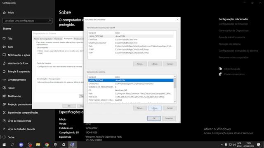Click Editar button for user variables

[x=155, y=64]
